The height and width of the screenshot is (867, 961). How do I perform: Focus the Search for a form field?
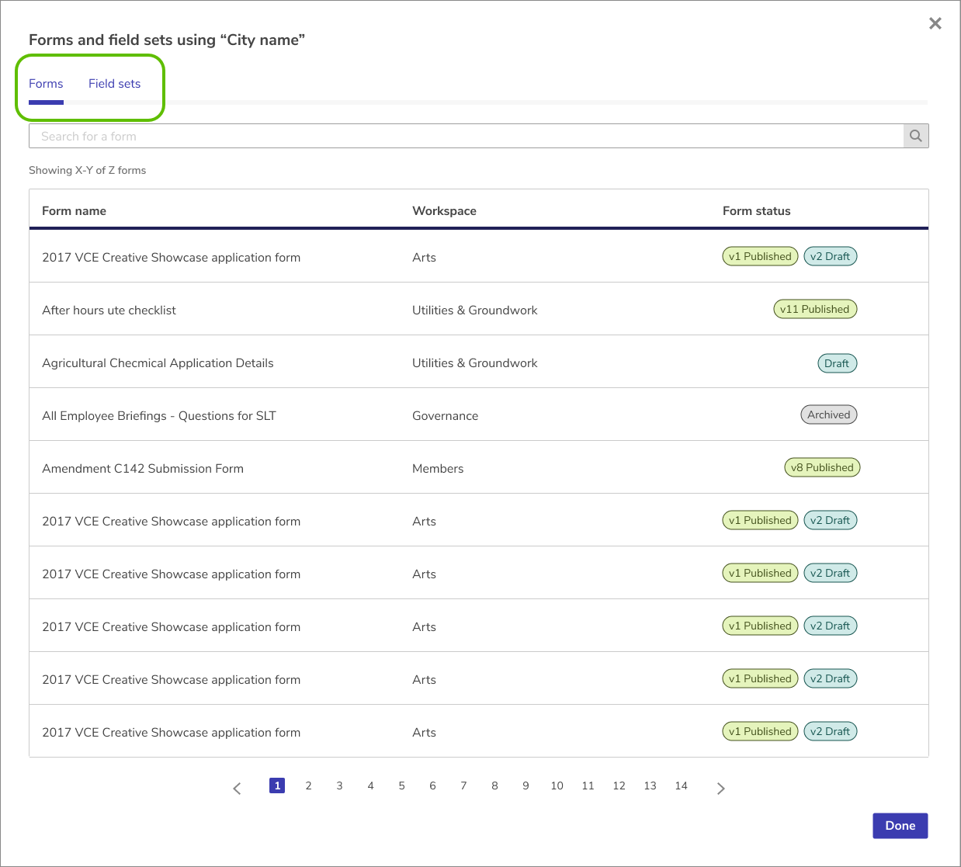click(x=467, y=136)
